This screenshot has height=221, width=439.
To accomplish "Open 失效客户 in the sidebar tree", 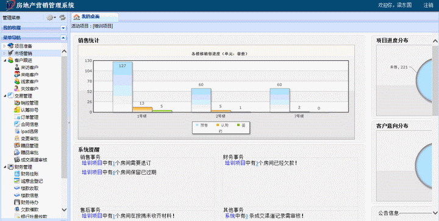I will pos(29,89).
